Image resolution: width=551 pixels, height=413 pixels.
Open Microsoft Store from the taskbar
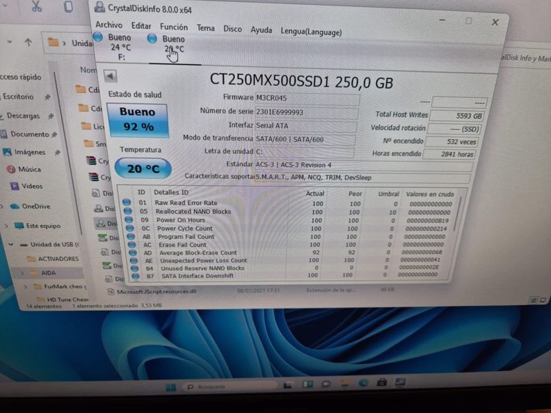coord(382,382)
